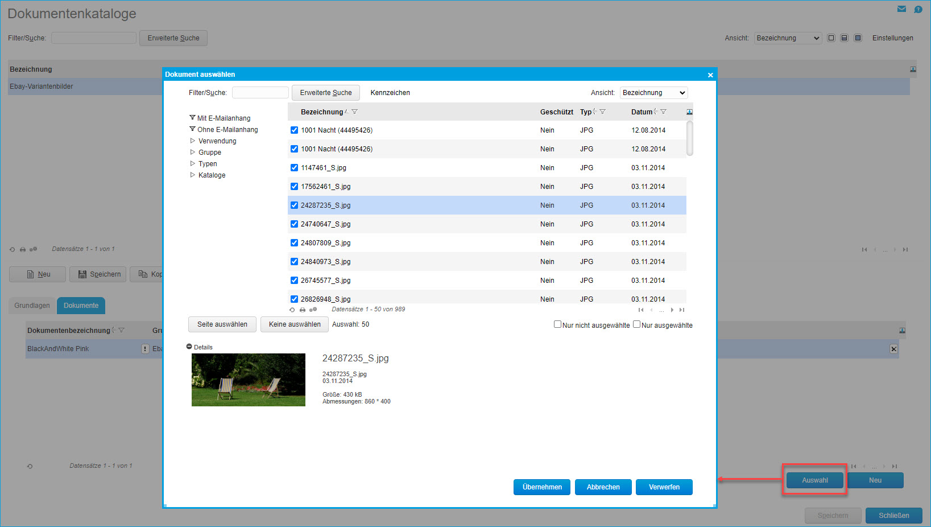
Task: Click the print icon below the document list
Action: [303, 310]
